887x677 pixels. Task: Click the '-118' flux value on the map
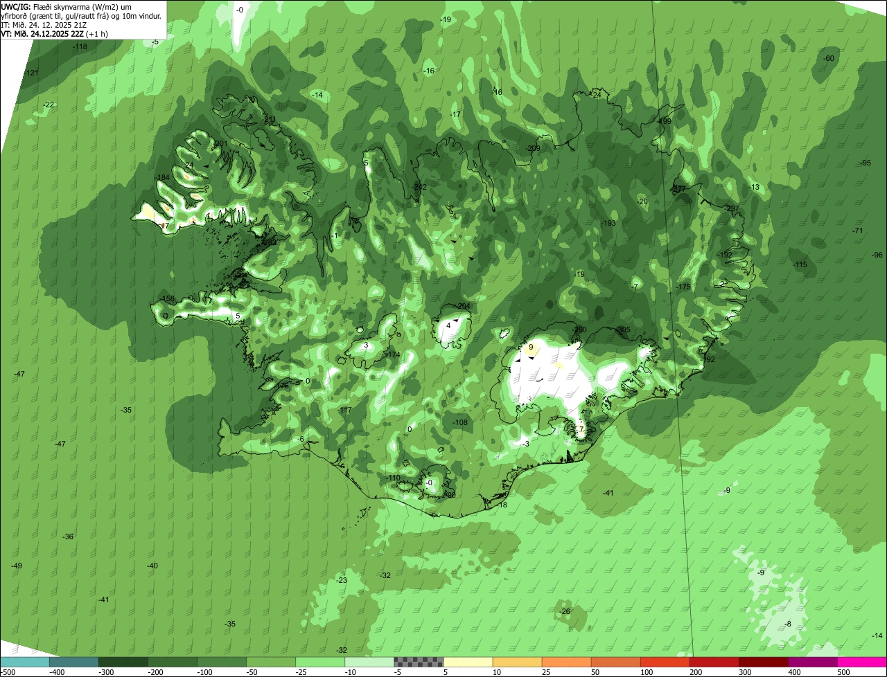[x=80, y=47]
